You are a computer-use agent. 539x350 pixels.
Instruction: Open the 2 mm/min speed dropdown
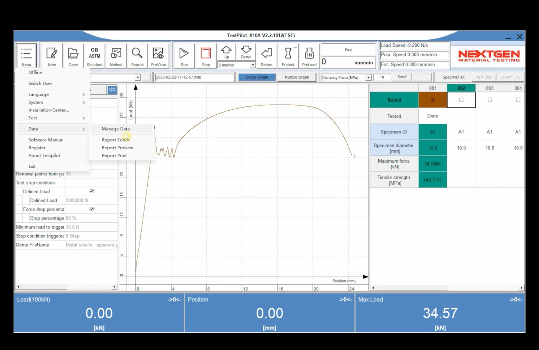(x=253, y=65)
